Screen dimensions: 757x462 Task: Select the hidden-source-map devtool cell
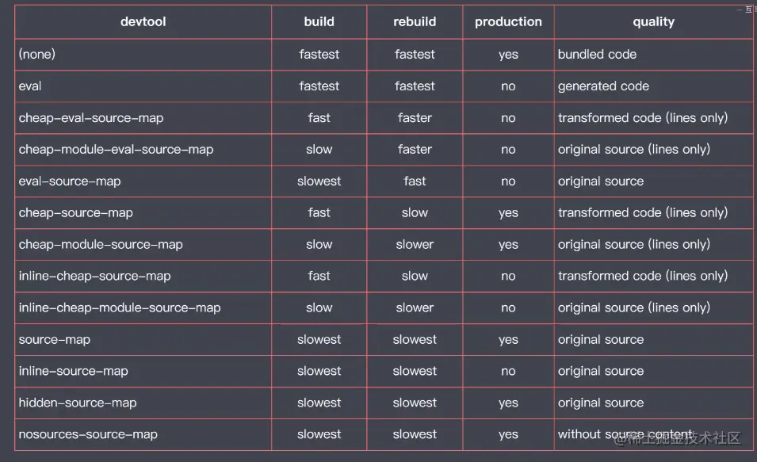pos(143,403)
